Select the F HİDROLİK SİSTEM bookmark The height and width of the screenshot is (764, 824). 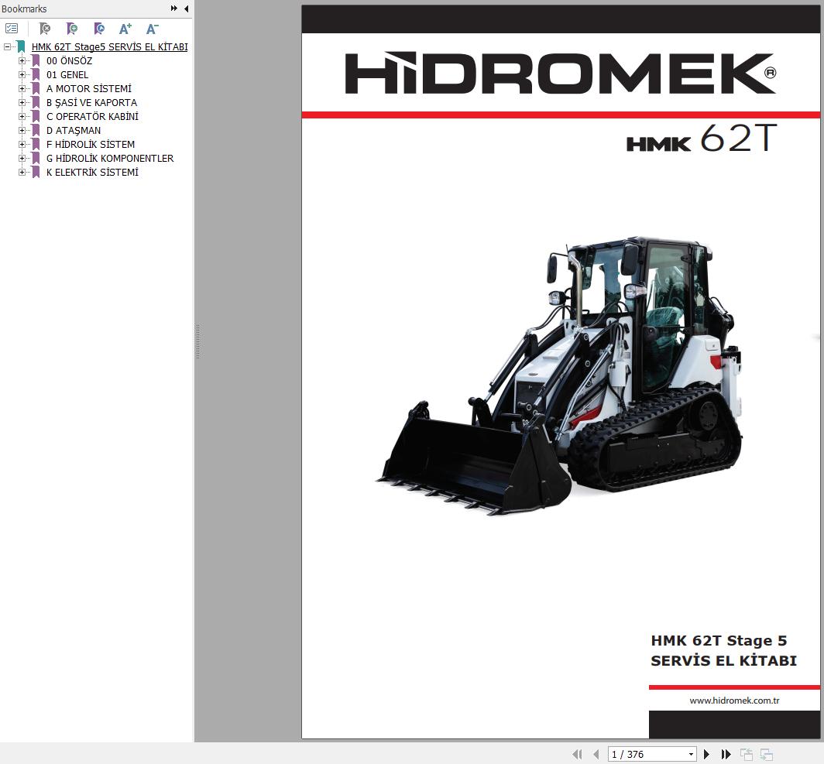(x=91, y=145)
